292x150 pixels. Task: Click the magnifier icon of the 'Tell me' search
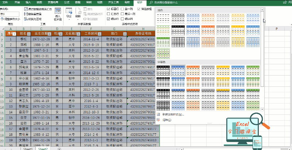(151, 3)
